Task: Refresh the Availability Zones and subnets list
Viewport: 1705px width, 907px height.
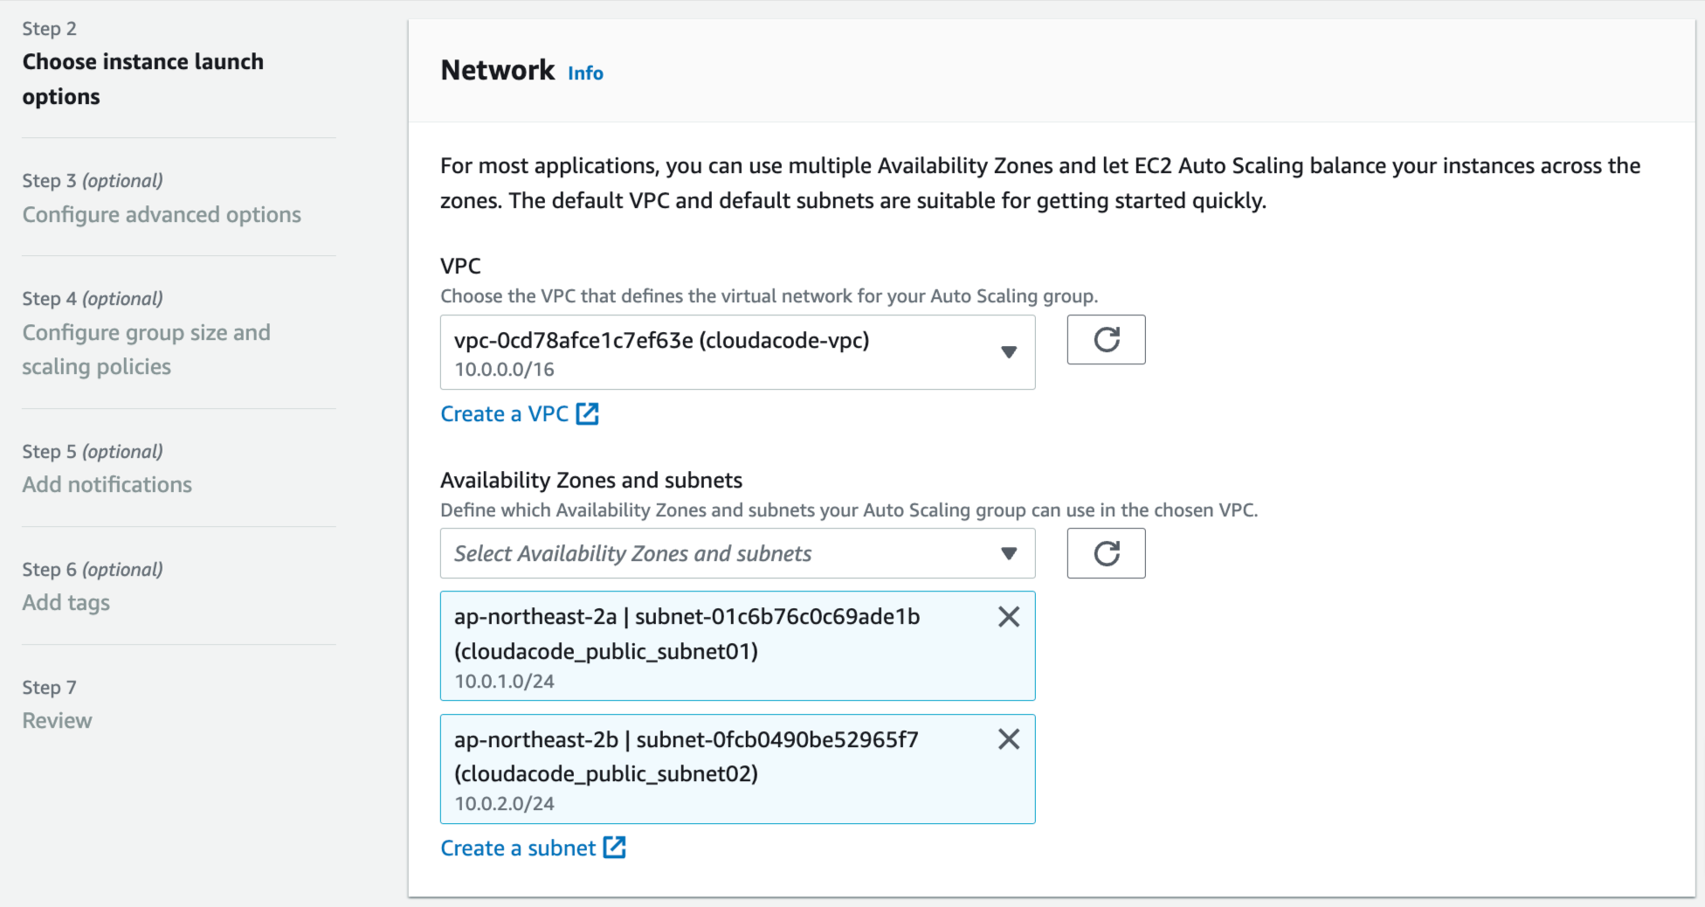Action: point(1106,553)
